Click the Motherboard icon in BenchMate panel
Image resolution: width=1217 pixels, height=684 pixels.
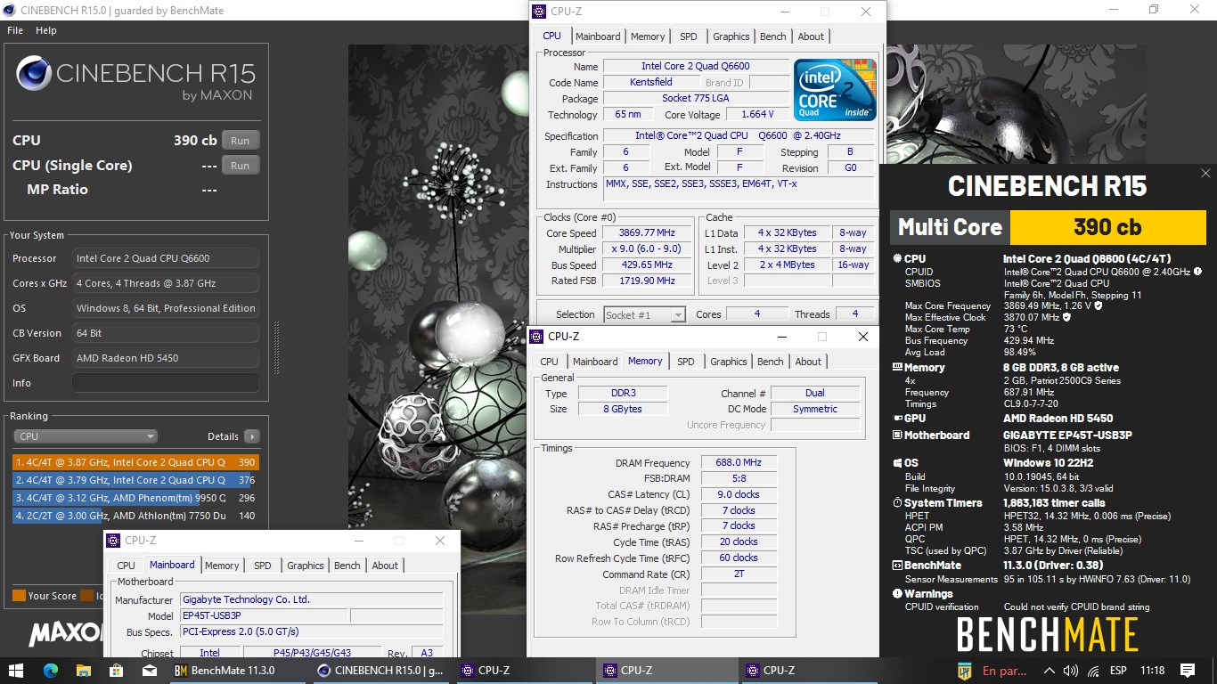pos(897,436)
